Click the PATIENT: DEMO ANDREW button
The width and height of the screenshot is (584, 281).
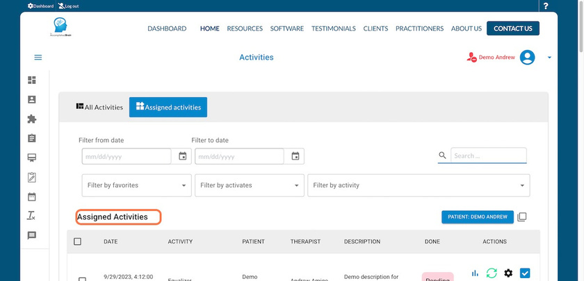coord(478,216)
